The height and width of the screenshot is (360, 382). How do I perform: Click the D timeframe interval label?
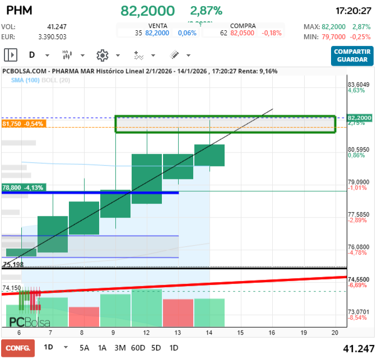click(32, 55)
